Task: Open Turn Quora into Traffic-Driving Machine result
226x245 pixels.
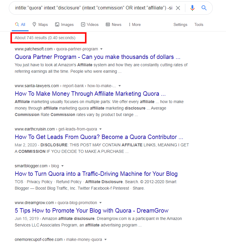Action: 96,174
